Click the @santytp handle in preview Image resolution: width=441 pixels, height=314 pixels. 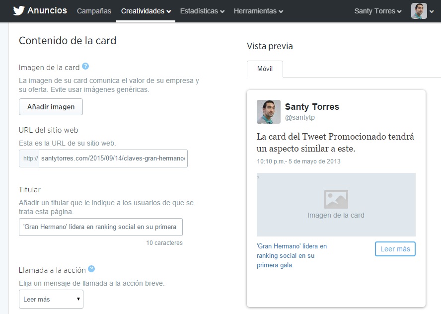pos(300,118)
